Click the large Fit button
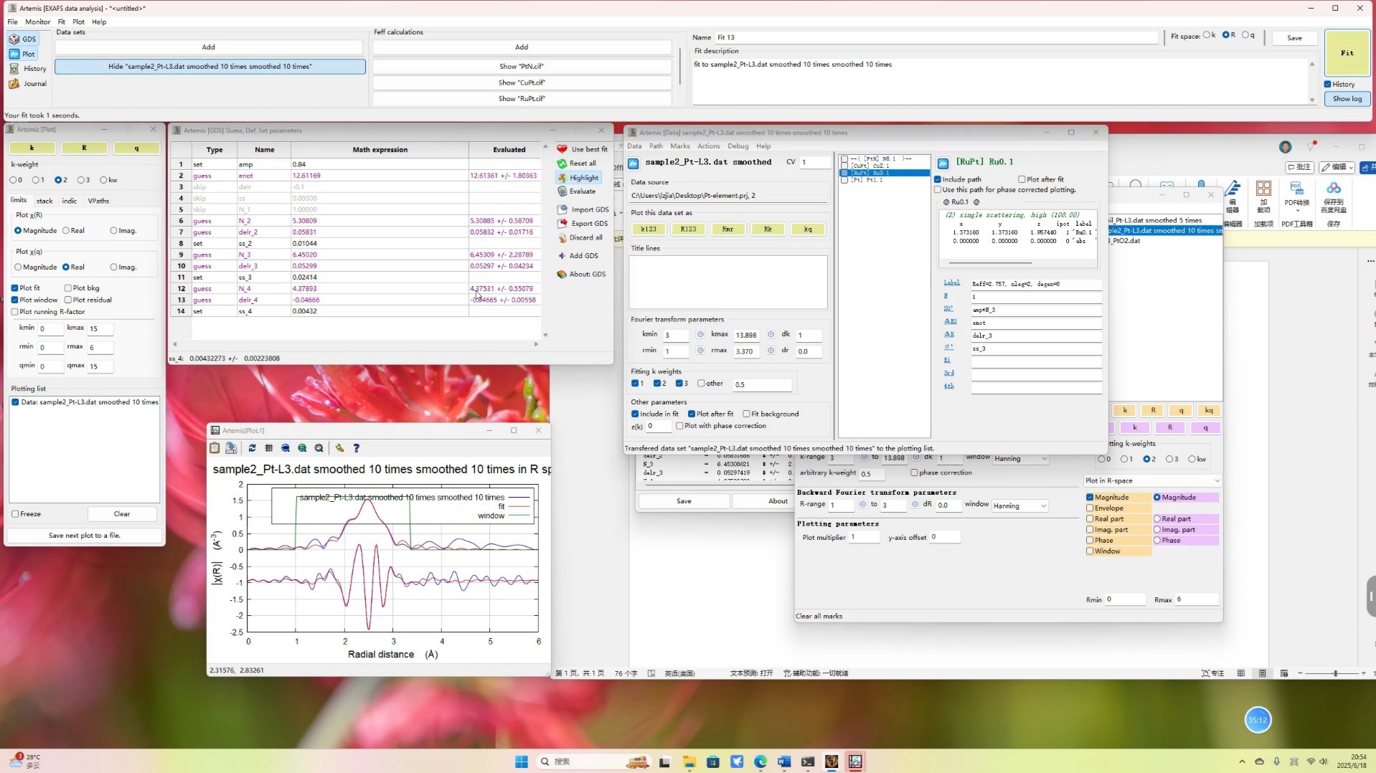The image size is (1376, 773). click(1347, 53)
